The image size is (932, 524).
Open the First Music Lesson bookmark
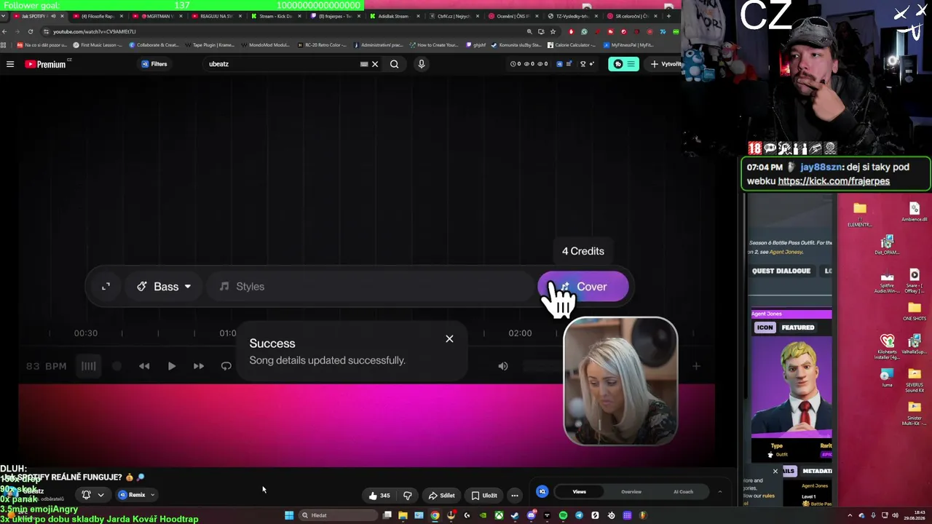[x=98, y=45]
